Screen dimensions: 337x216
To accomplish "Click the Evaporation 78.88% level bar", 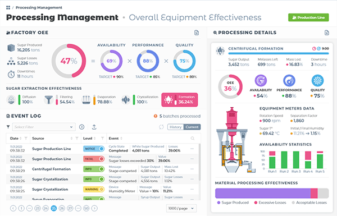I will click(x=94, y=100).
